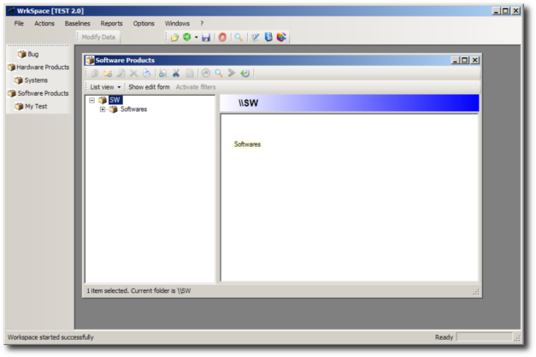The image size is (536, 357).
Task: Click the magnifier find icon in Software Products toolbar
Action: (219, 73)
